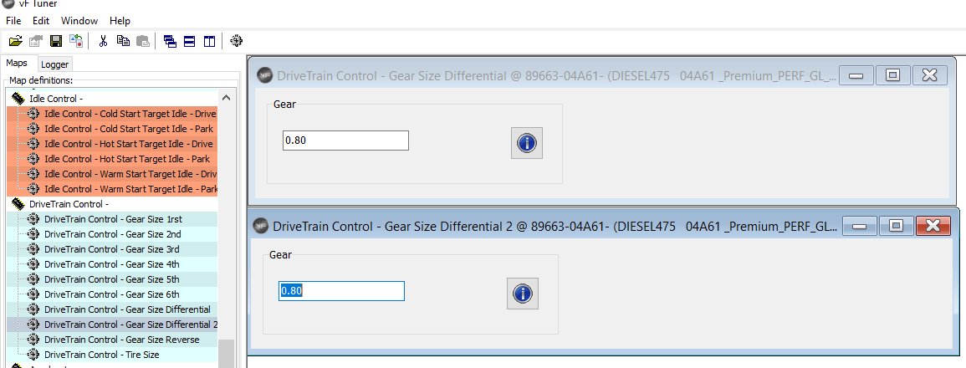966x368 pixels.
Task: Click Gear value field in Differential 2 window
Action: point(342,291)
